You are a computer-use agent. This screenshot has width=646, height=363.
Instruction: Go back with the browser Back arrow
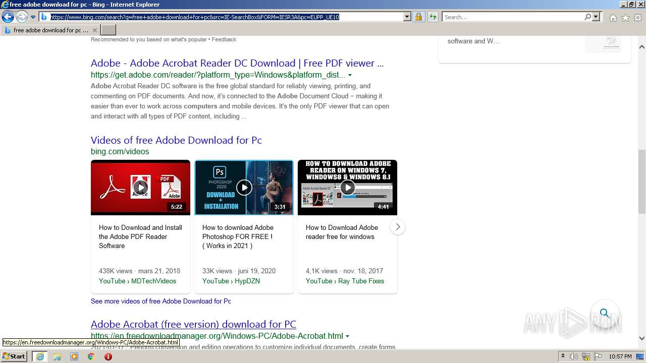click(8, 17)
